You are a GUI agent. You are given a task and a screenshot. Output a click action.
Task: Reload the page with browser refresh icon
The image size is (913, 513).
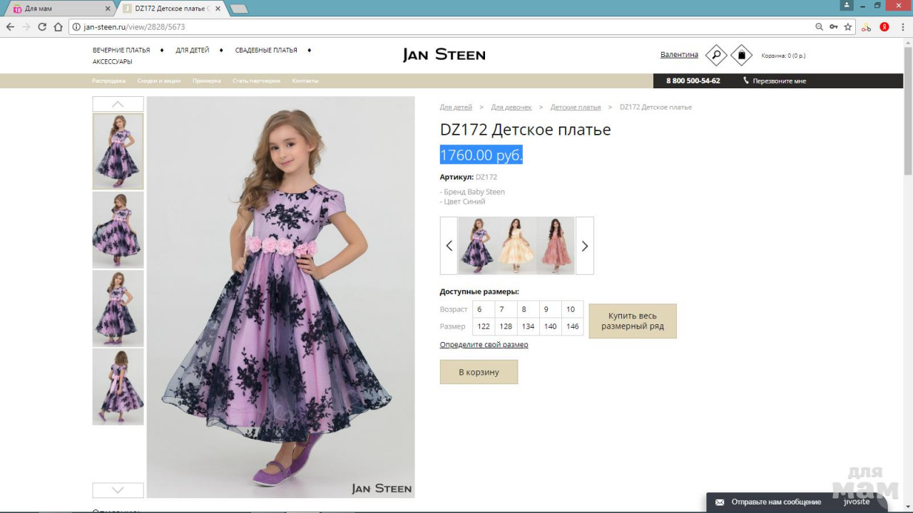[42, 27]
